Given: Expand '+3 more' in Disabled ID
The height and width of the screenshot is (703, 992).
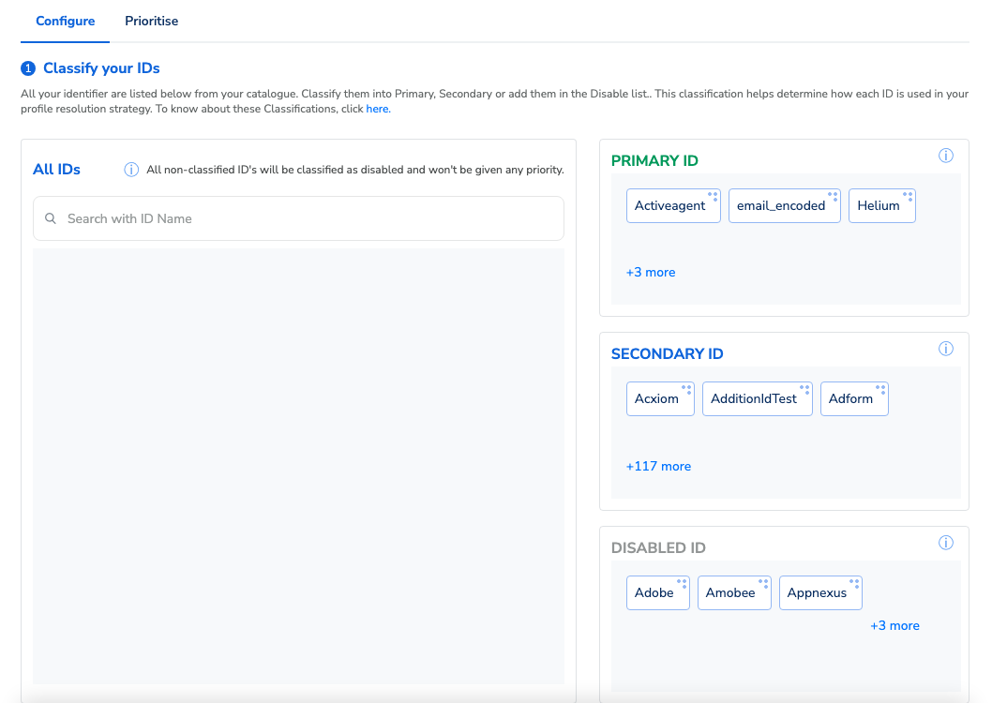Looking at the screenshot, I should (x=894, y=625).
